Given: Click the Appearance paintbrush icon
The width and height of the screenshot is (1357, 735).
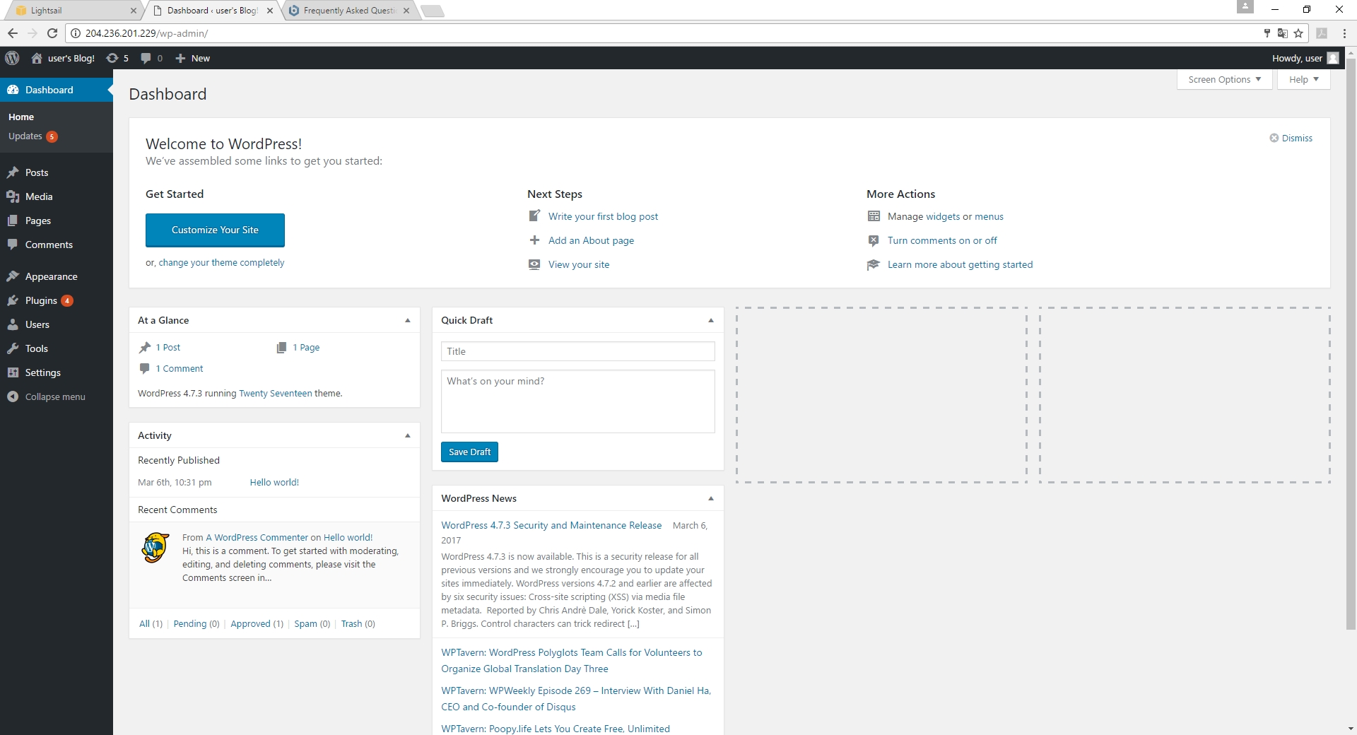Looking at the screenshot, I should click(13, 276).
